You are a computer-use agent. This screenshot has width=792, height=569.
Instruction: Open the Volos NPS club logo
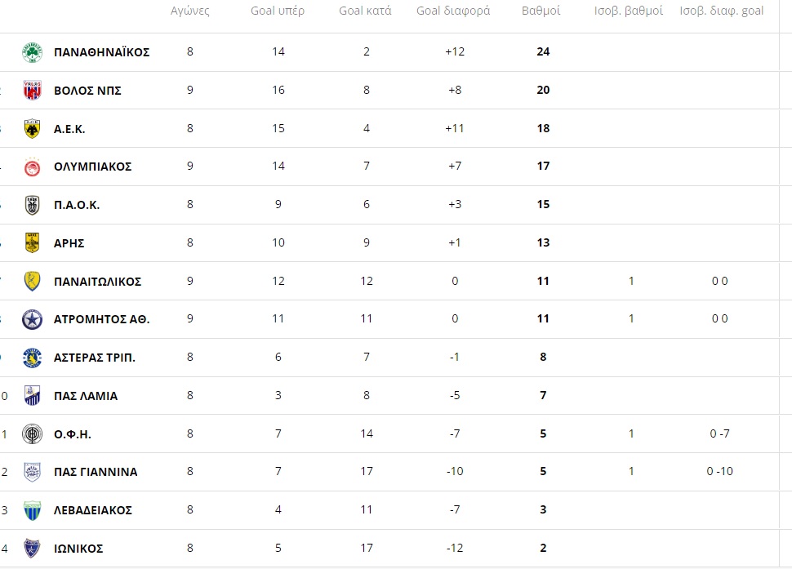32,91
